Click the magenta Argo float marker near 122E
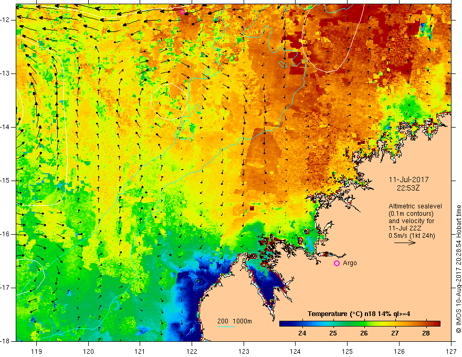This screenshot has height=357, width=462. pos(182,12)
